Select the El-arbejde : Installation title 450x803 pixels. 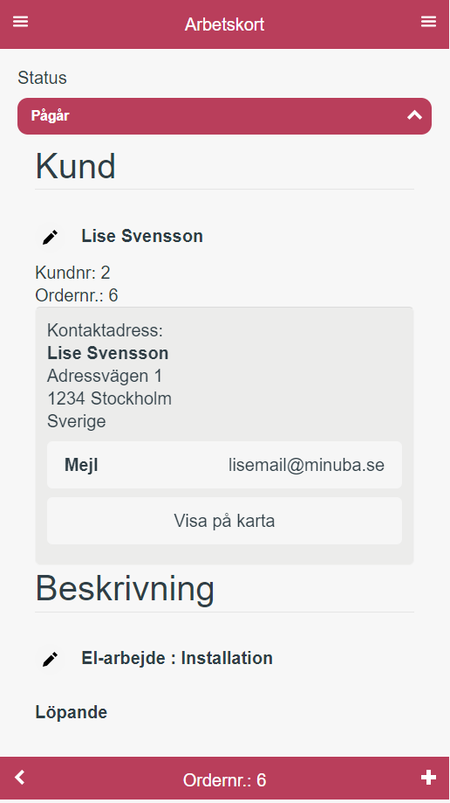click(x=177, y=658)
